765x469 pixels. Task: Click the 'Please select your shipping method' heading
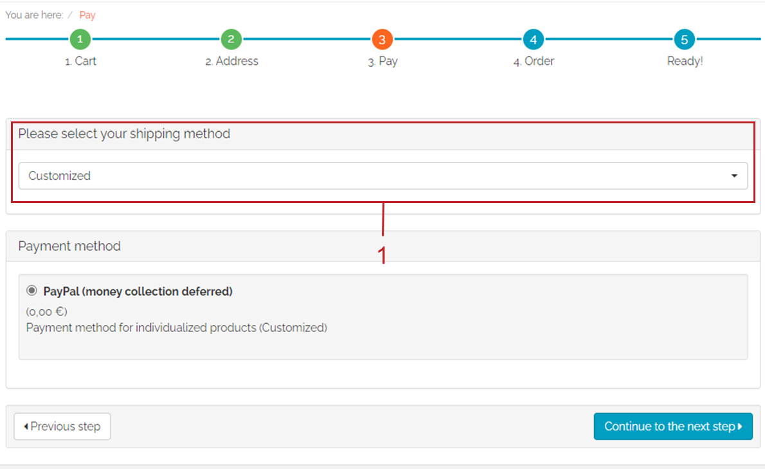pyautogui.click(x=124, y=134)
